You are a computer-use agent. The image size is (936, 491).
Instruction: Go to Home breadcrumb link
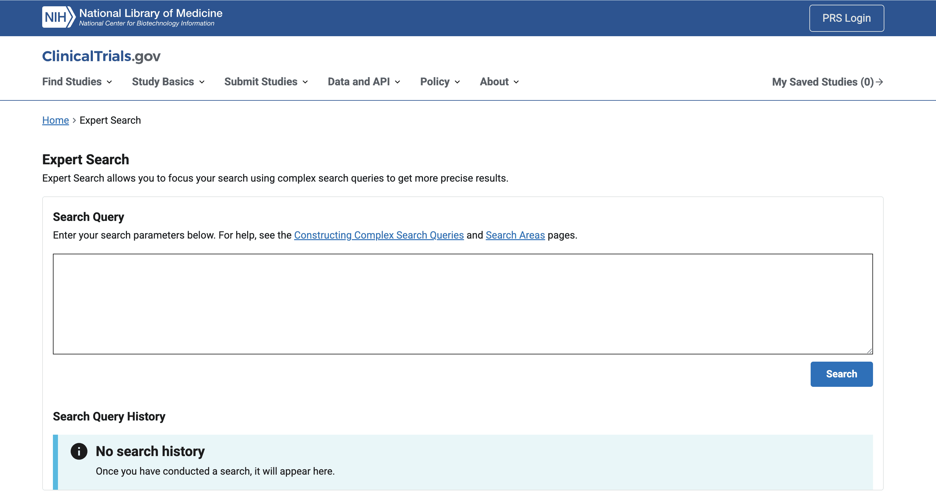coord(55,121)
